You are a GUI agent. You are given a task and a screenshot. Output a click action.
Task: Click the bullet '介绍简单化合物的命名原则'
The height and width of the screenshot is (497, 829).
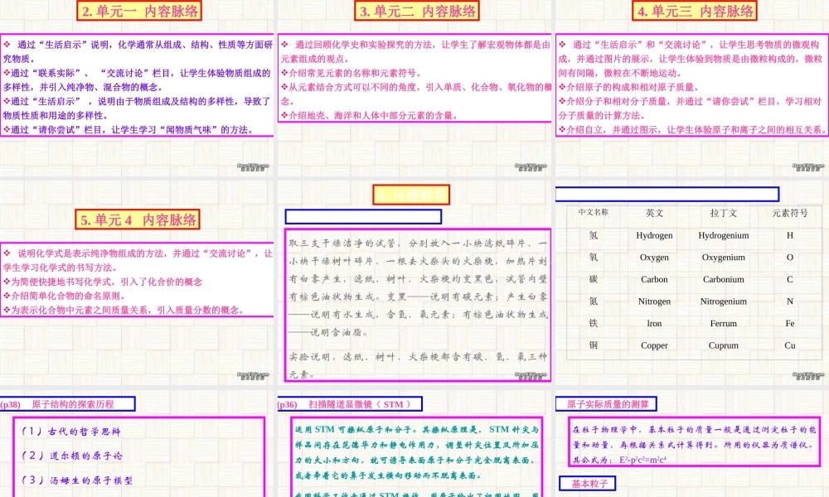point(65,296)
